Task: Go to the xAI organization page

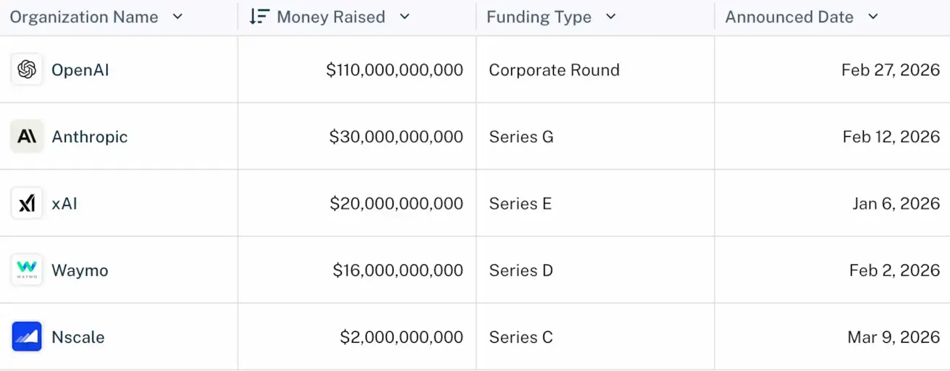Action: [64, 204]
